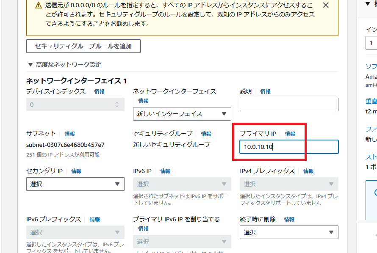
Task: Open 情報 link under プライマリ IPv6 IP を割り当てる
Action: coord(143,228)
